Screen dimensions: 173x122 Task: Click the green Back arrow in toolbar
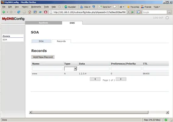click(4, 12)
